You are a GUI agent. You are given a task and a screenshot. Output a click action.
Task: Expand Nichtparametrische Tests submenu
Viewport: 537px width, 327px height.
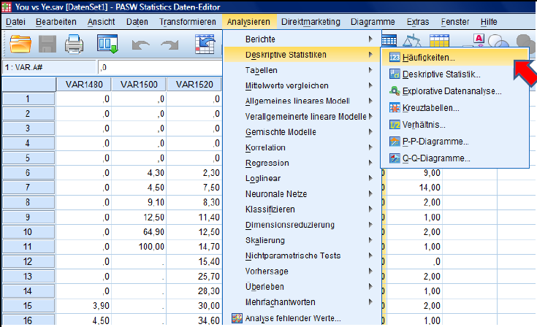(302, 255)
